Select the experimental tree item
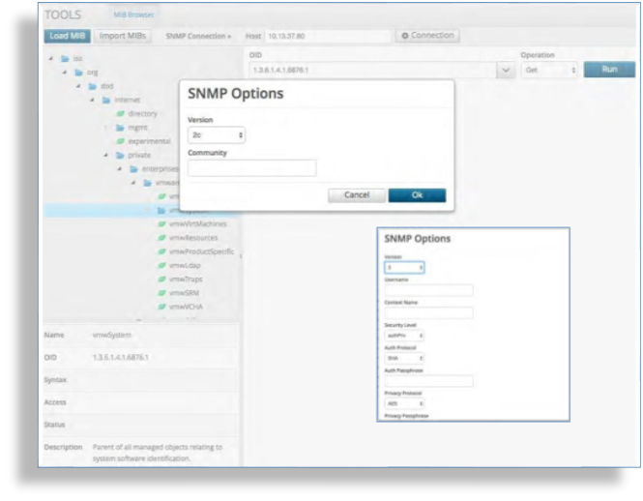Viewport: 643px width, 501px height. pos(149,141)
